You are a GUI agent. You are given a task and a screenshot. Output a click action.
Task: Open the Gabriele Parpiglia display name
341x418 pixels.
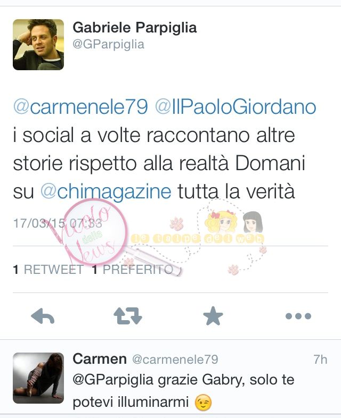point(135,28)
